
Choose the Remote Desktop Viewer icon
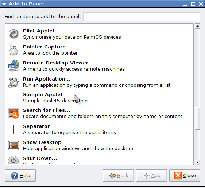click(x=13, y=66)
